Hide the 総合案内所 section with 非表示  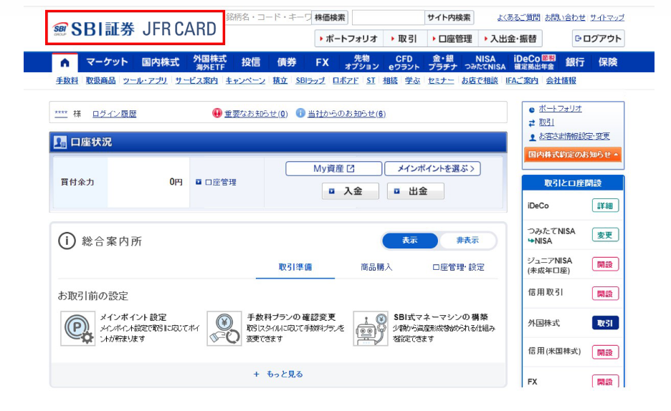[x=467, y=241]
